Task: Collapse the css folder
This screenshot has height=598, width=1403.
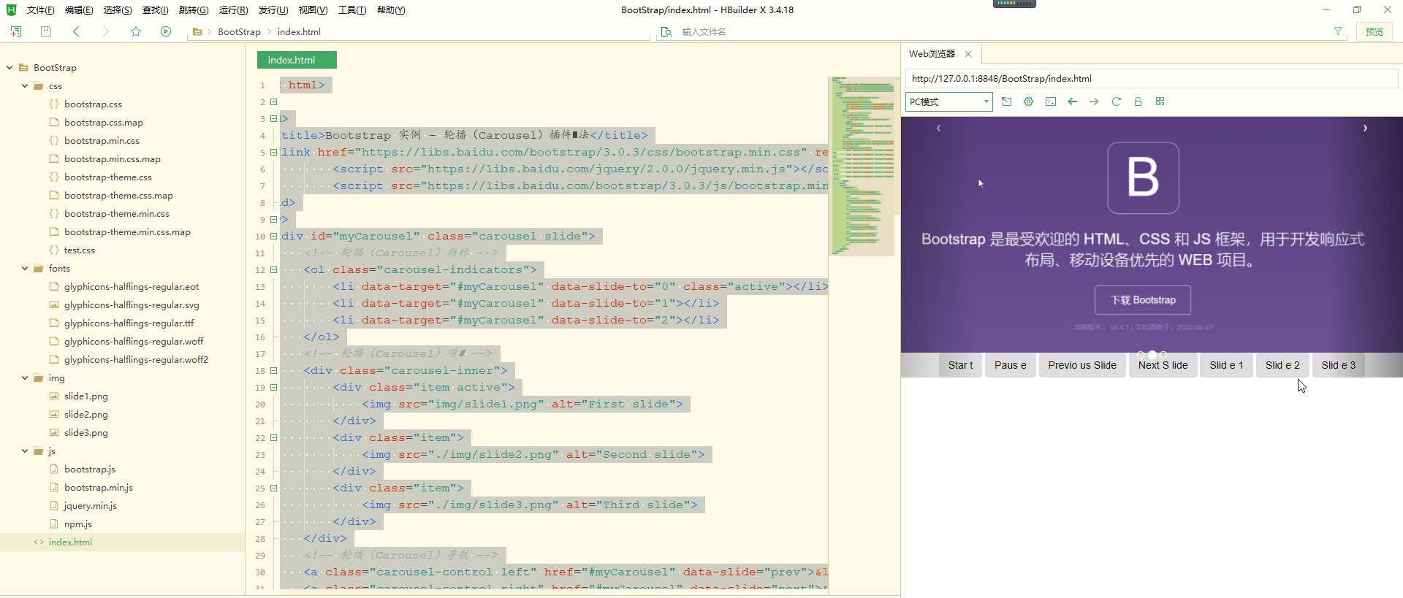Action: [25, 85]
